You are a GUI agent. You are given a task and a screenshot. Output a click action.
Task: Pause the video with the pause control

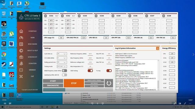point(97,104)
